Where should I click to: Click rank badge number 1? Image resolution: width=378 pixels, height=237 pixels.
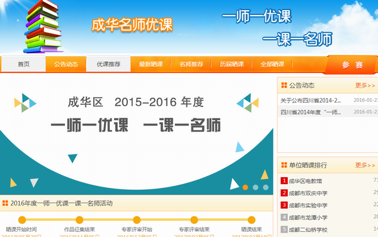coord(284,180)
